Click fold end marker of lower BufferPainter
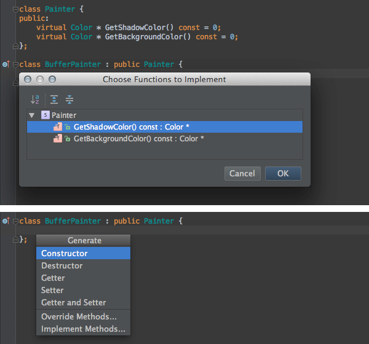This screenshot has height=344, width=369. [x=15, y=240]
